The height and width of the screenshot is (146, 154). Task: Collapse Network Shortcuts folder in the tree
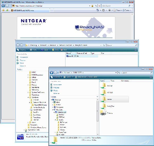pyautogui.click(x=30, y=102)
